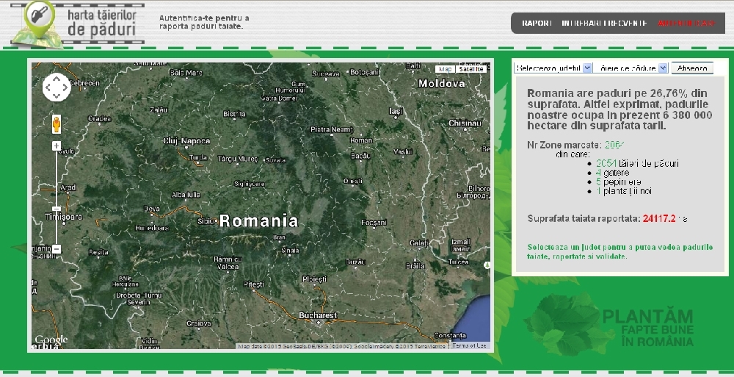Open the Selecteaza judetul dropdown
Image resolution: width=734 pixels, height=377 pixels.
[x=553, y=68]
